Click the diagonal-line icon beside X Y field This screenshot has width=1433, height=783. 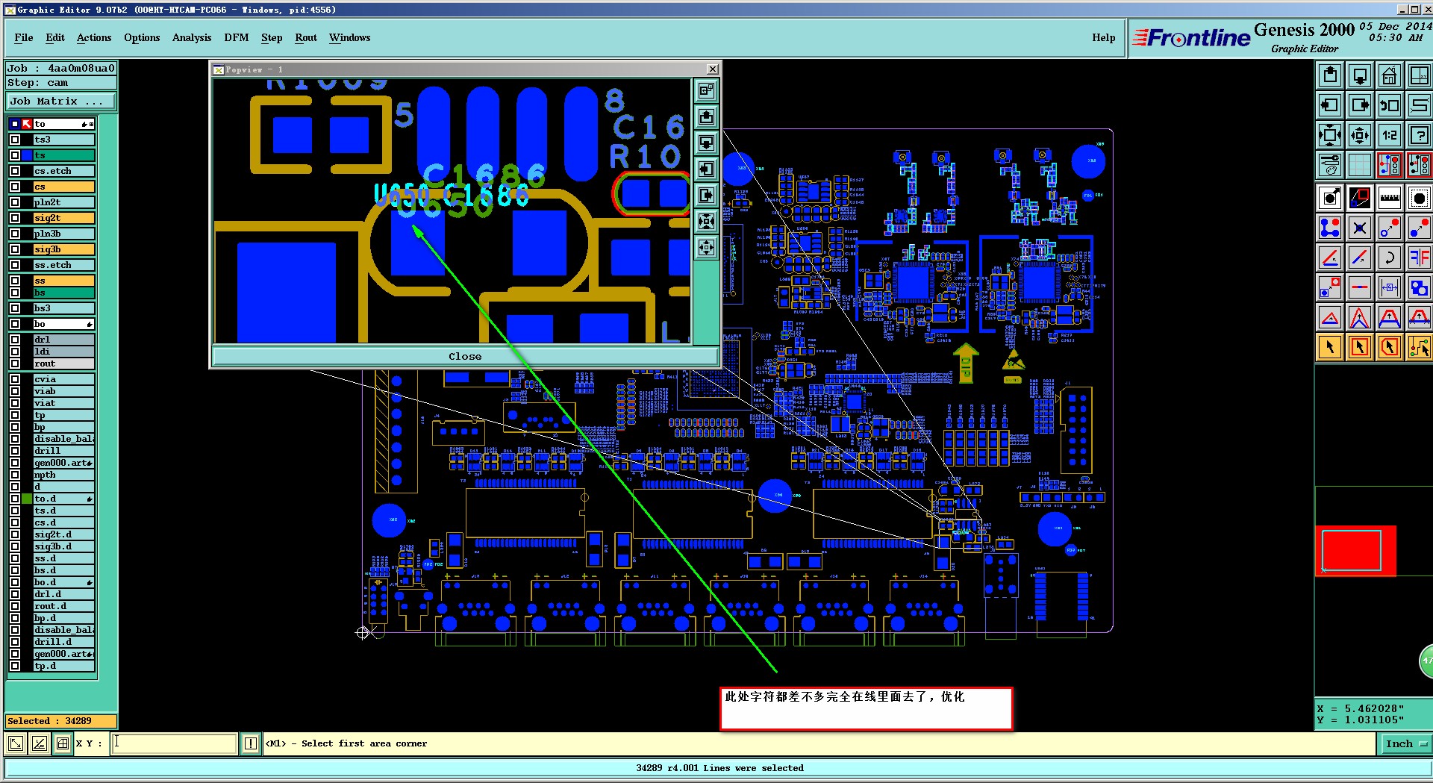[40, 743]
